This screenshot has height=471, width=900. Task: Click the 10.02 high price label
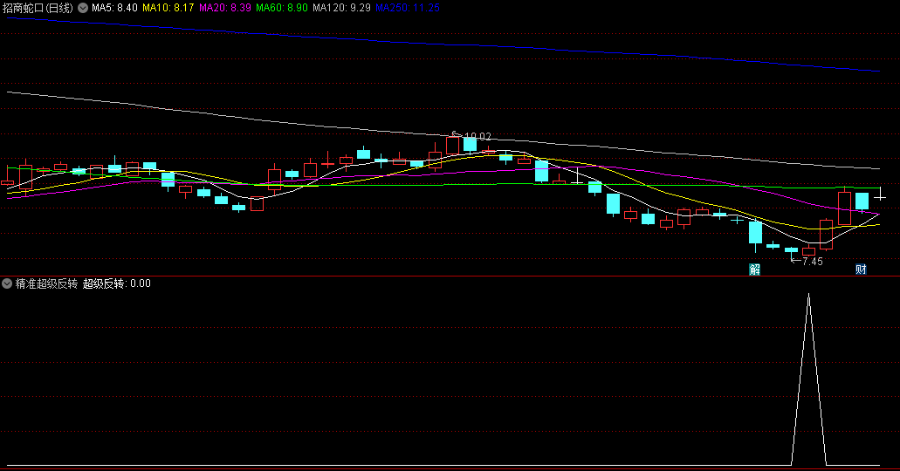[477, 137]
